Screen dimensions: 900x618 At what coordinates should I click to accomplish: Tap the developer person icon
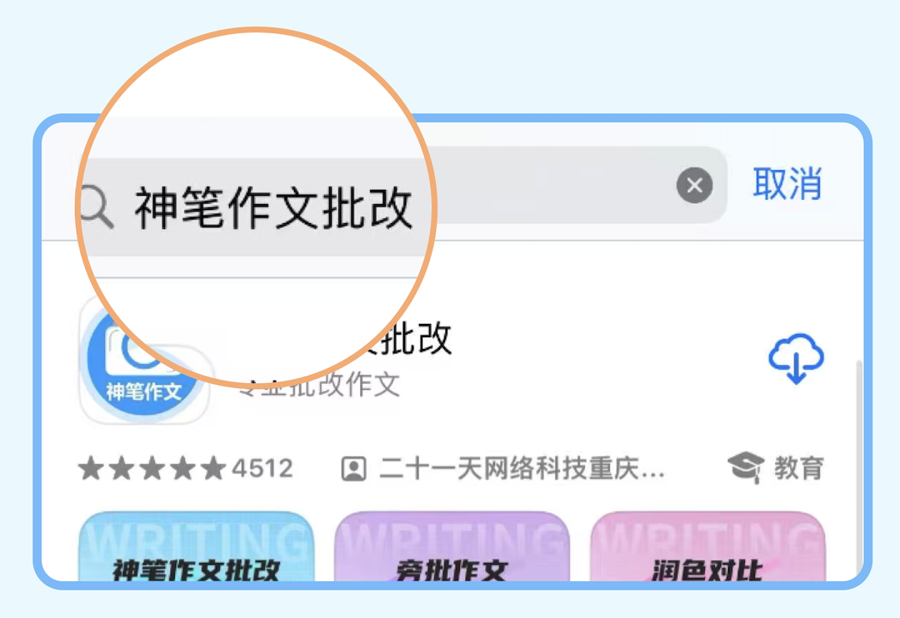coord(353,469)
